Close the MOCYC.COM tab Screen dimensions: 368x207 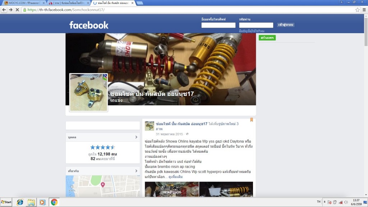[43, 3]
